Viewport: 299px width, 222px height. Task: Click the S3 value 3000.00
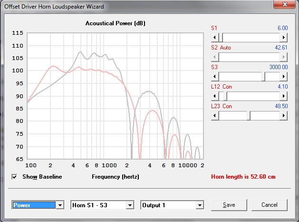278,67
